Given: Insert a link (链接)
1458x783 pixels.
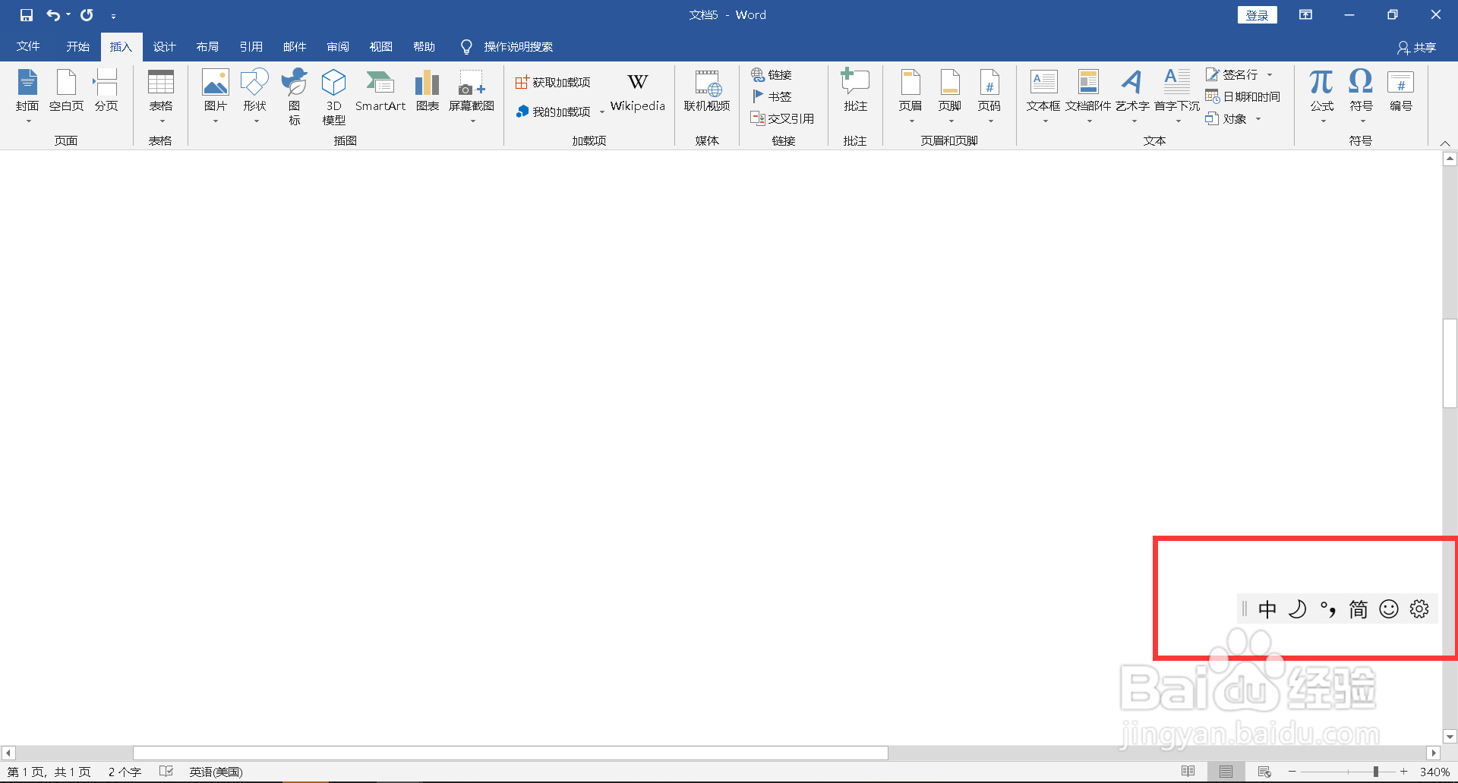Looking at the screenshot, I should click(x=772, y=74).
